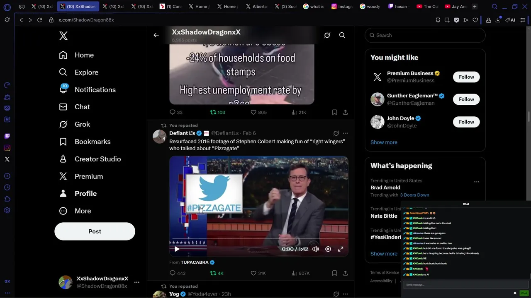Share the food stamps post
The width and height of the screenshot is (531, 298).
(x=345, y=112)
